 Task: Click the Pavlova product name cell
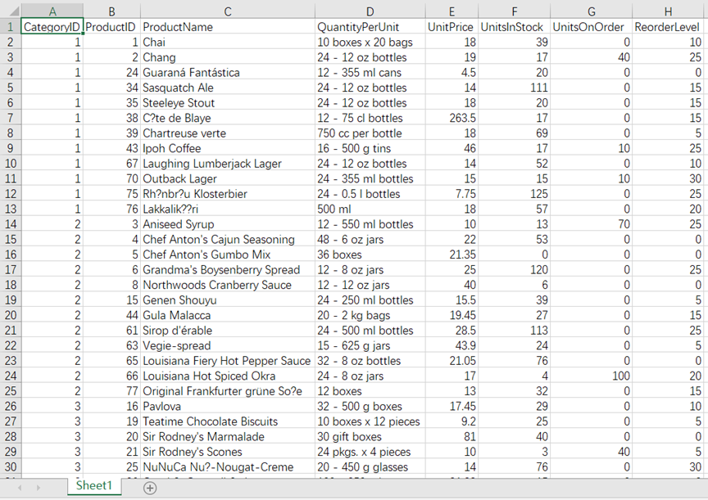[x=227, y=407]
